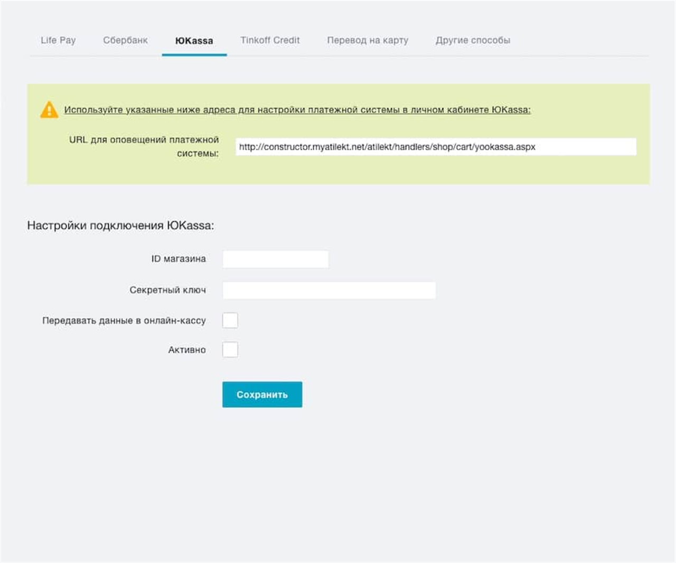
Task: Click into the Секретный ключ field
Action: (329, 290)
